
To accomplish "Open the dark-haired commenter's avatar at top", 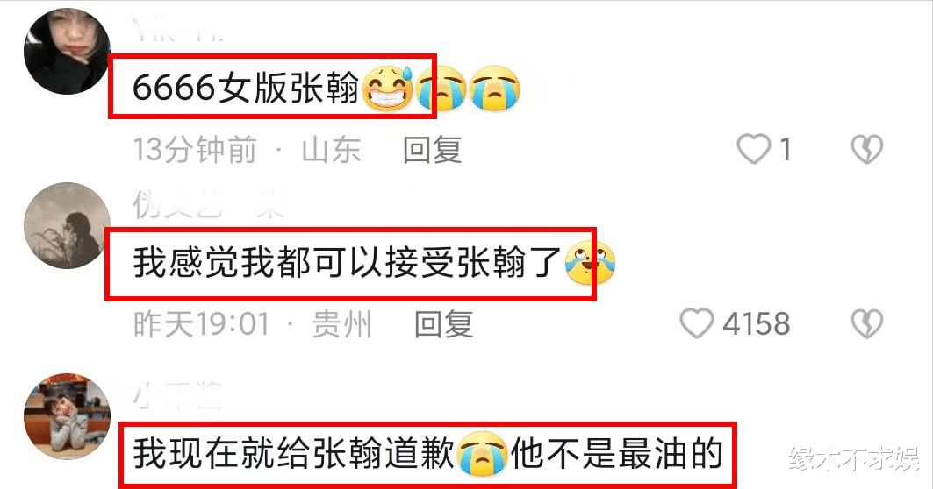I will pyautogui.click(x=67, y=51).
